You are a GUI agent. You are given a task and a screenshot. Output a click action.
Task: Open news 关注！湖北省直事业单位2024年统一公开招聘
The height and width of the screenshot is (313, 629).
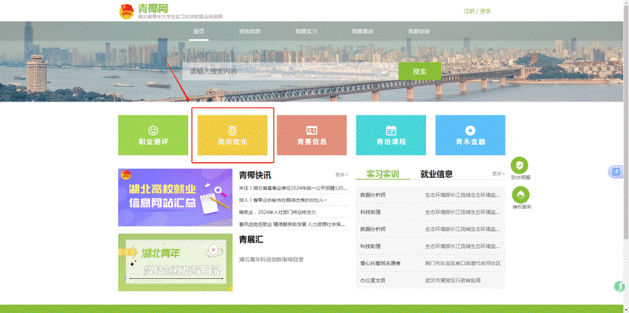[x=293, y=188]
